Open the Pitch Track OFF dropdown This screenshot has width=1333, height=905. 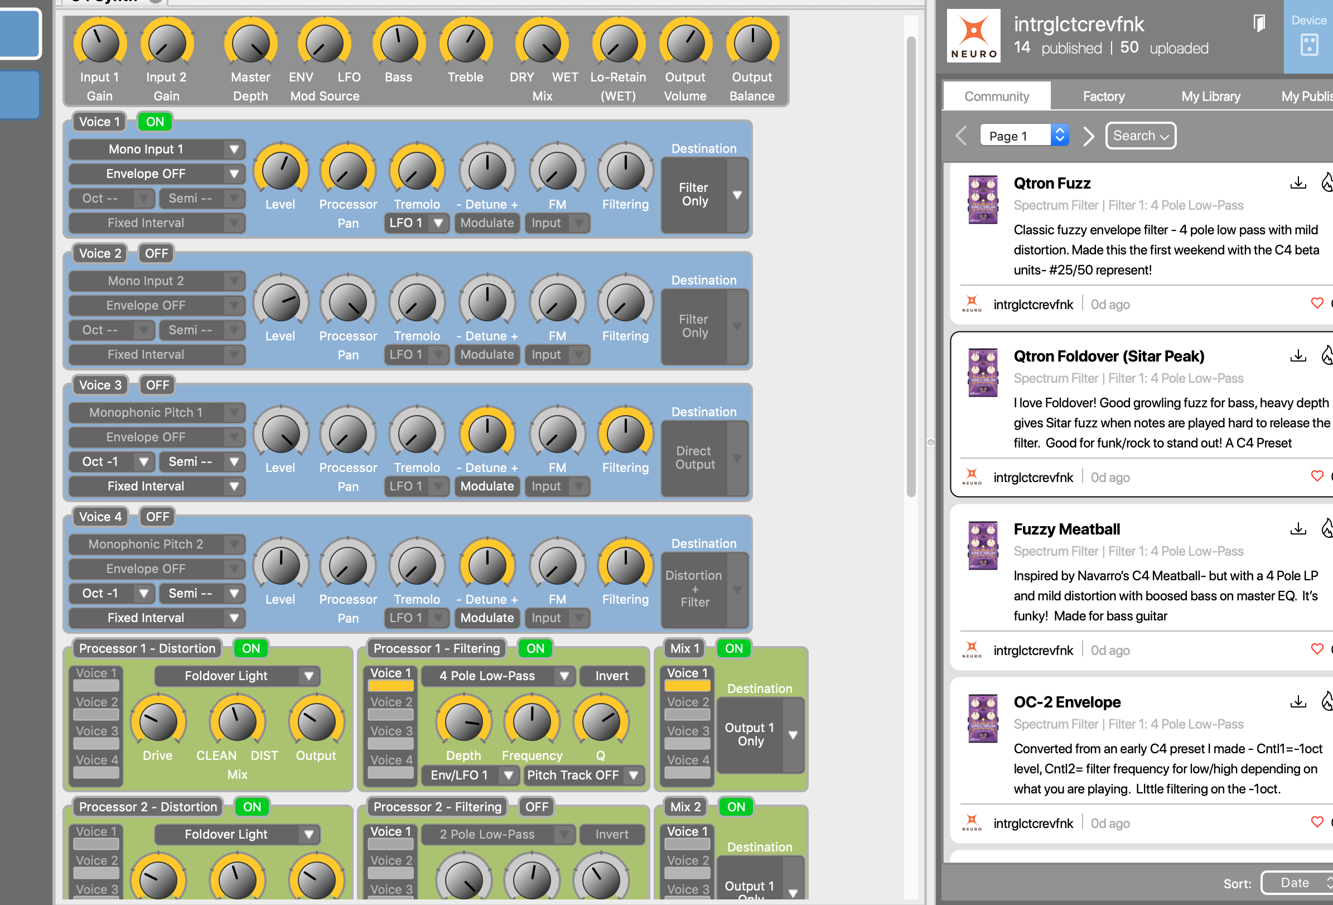coord(584,775)
